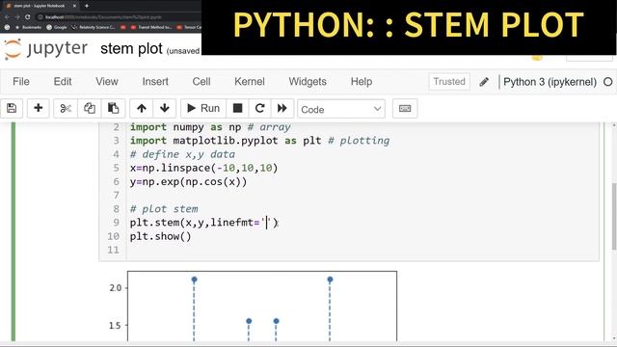Image resolution: width=617 pixels, height=347 pixels.
Task: Open the File menu
Action: pyautogui.click(x=21, y=81)
